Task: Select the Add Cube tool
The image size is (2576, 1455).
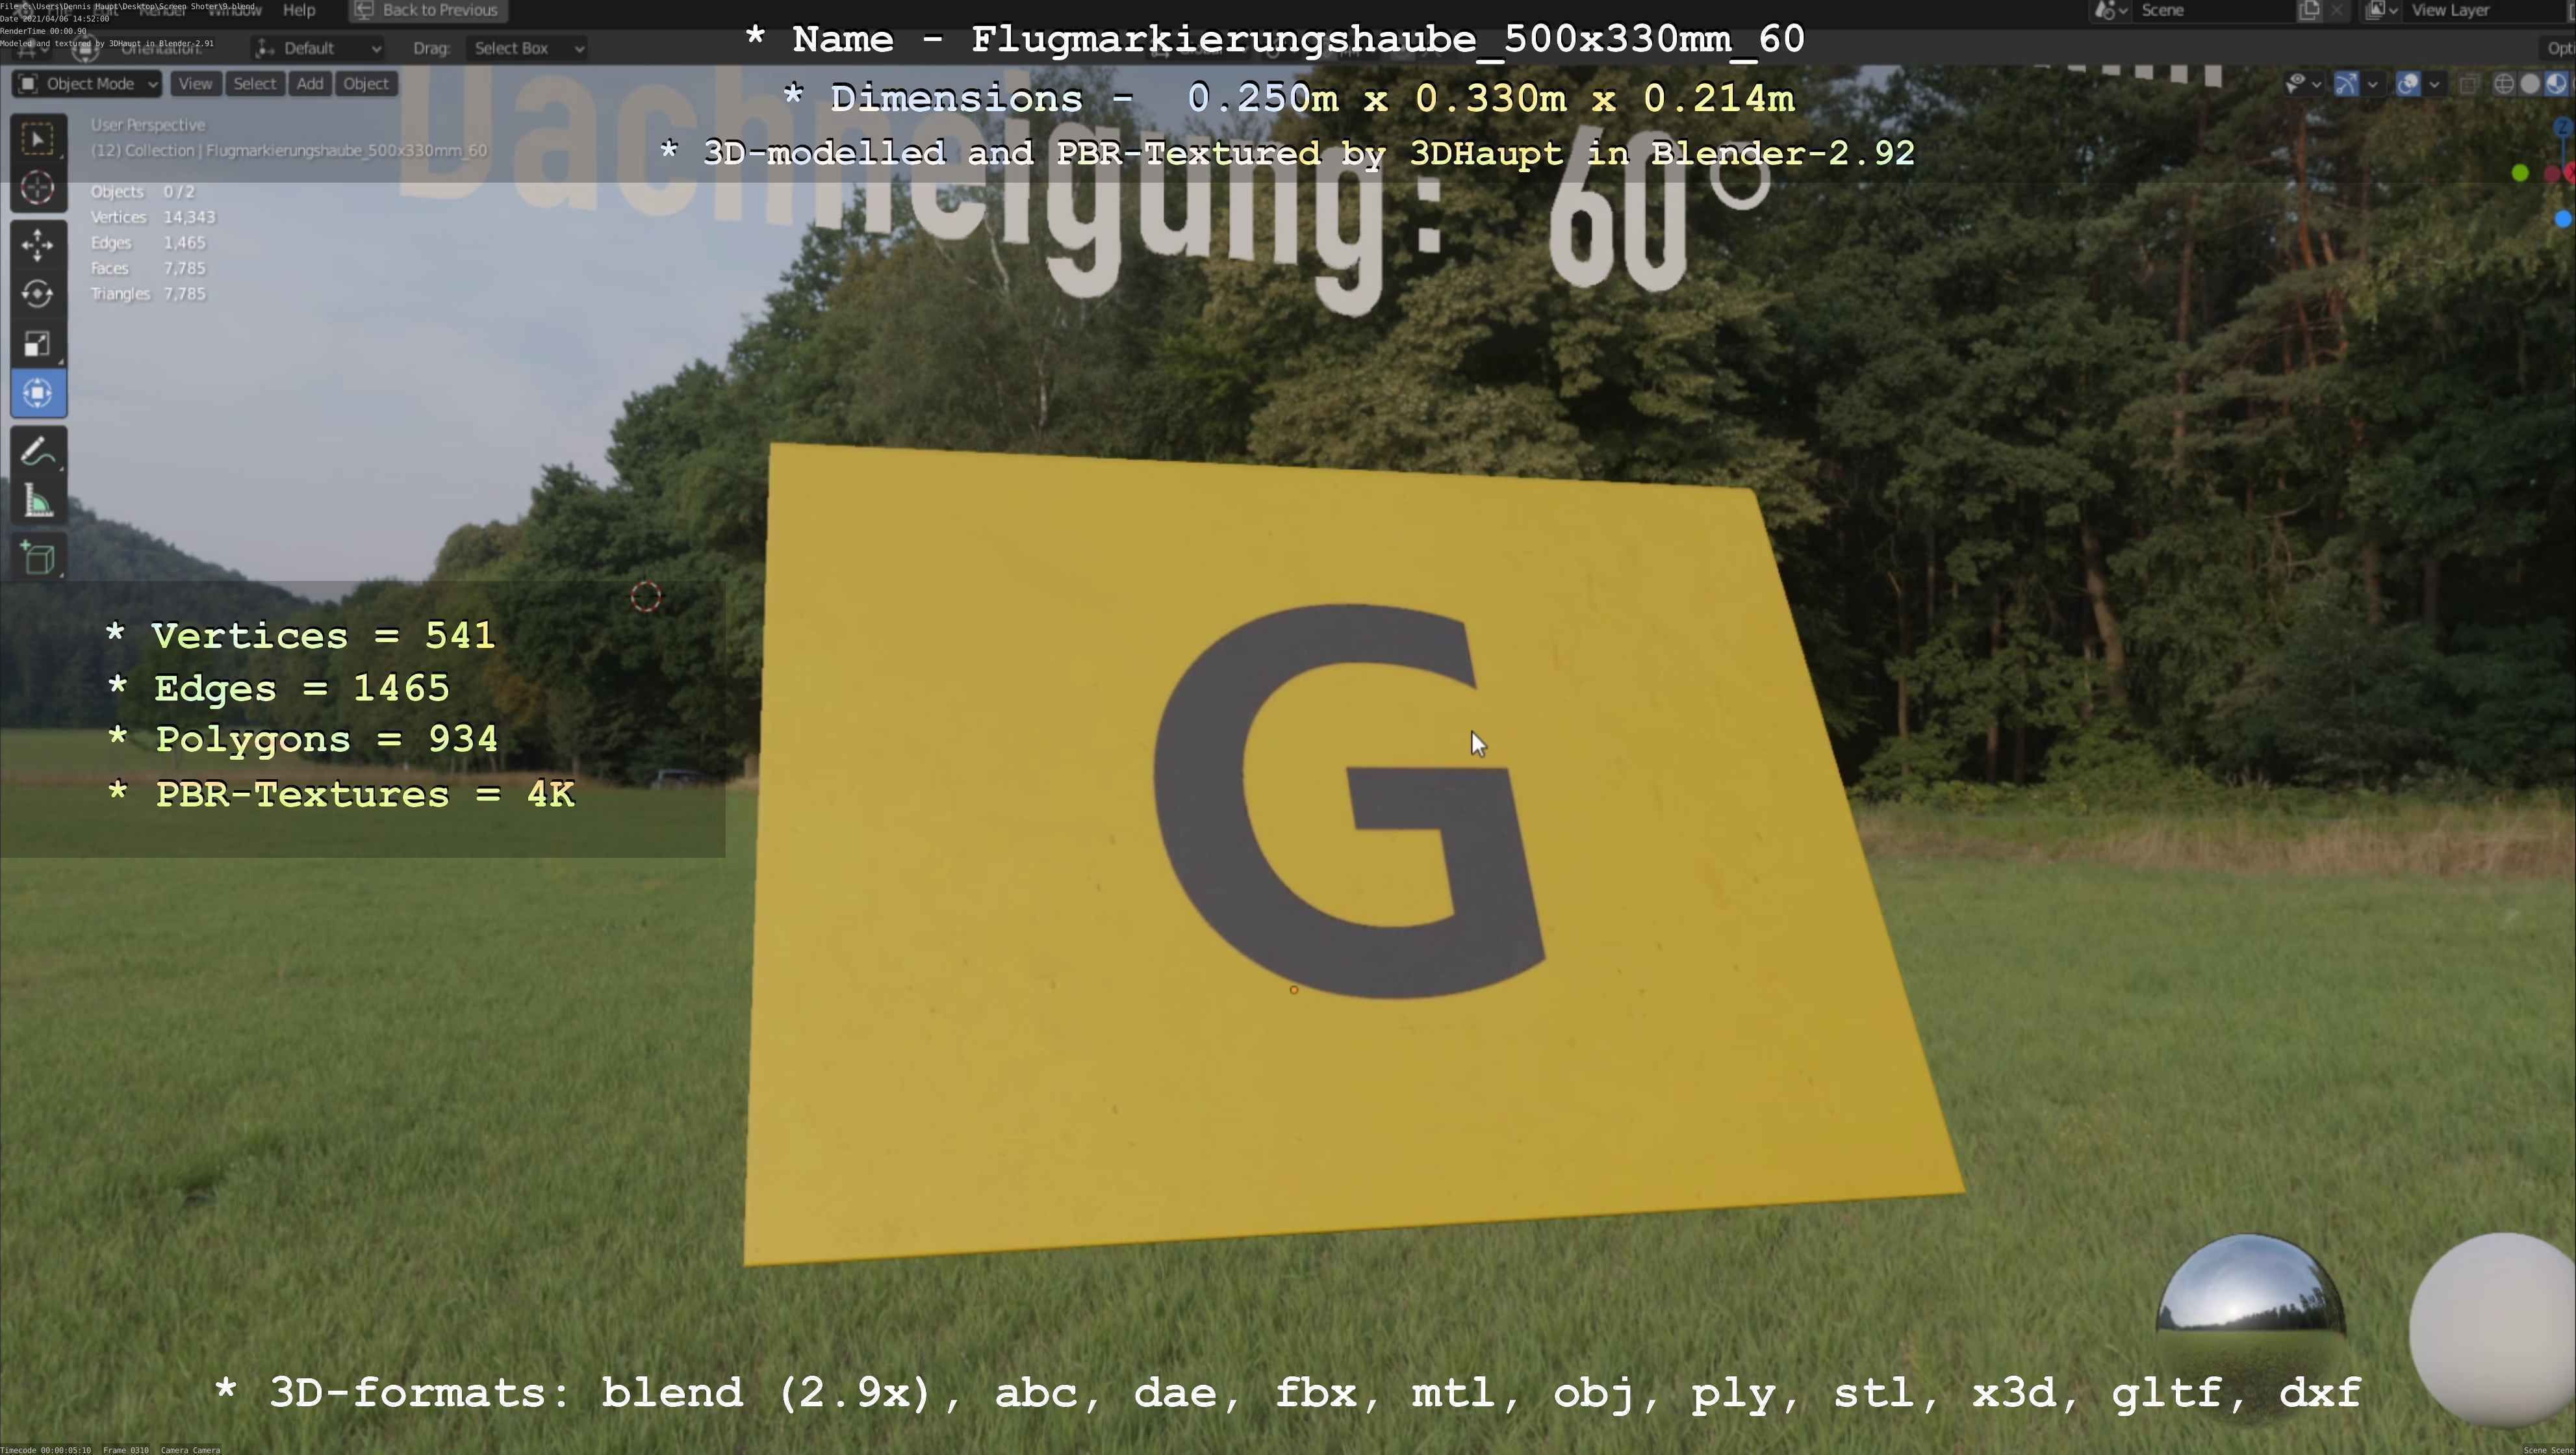Action: 38,558
